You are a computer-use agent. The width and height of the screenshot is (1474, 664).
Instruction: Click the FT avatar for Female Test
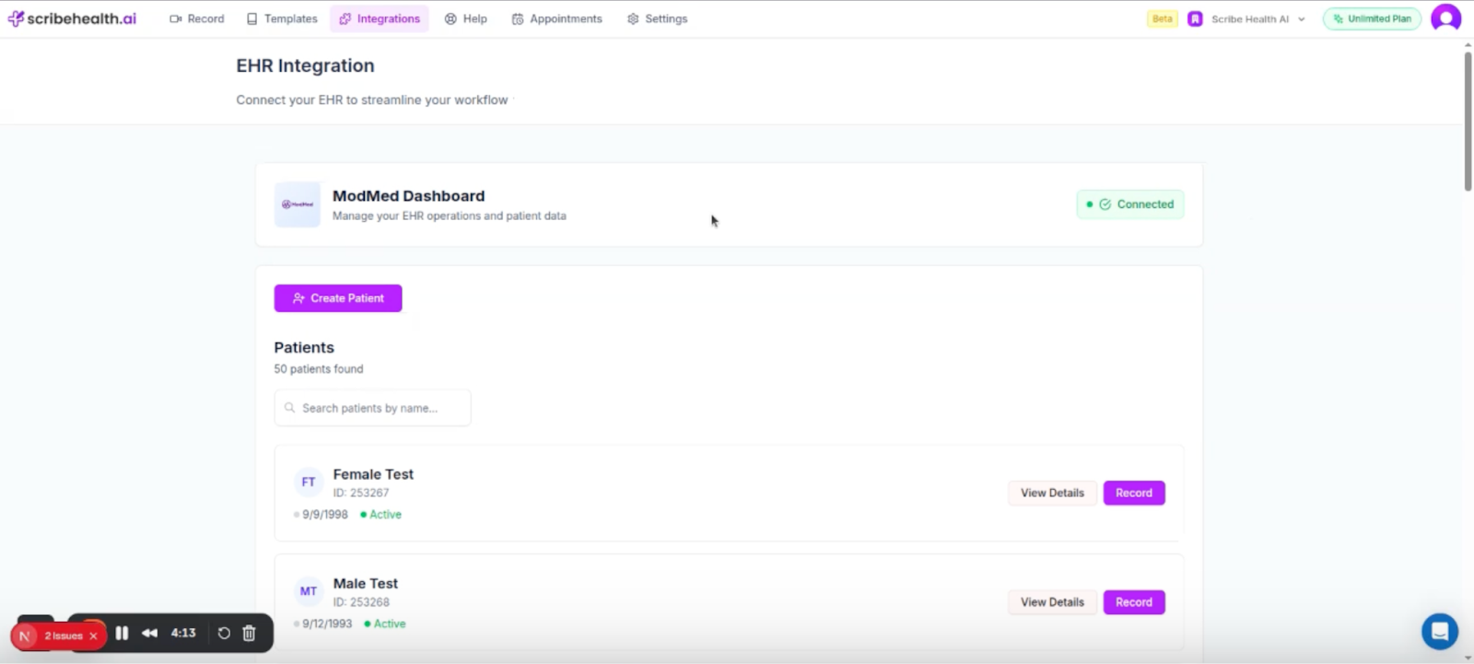point(309,482)
